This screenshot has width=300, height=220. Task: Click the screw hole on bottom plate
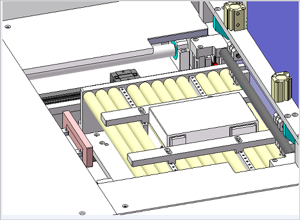pos(125,206)
